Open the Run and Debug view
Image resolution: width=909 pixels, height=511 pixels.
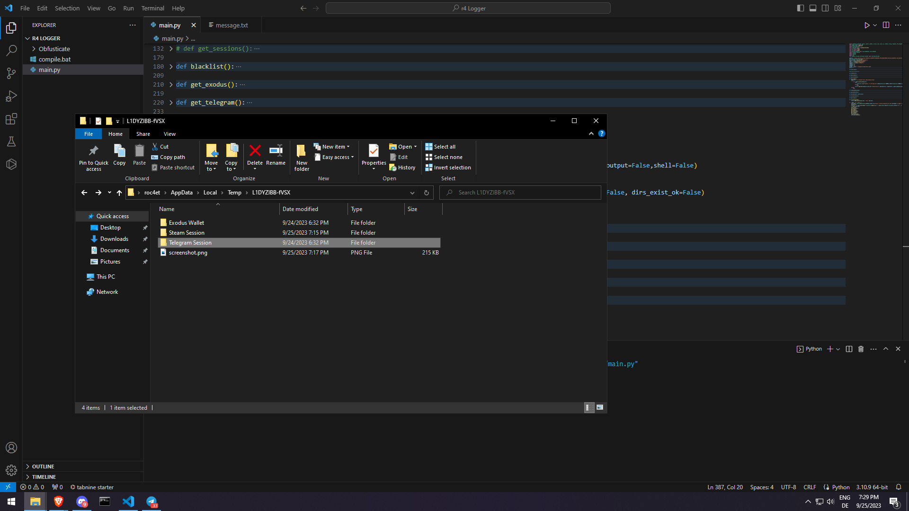pyautogui.click(x=11, y=96)
